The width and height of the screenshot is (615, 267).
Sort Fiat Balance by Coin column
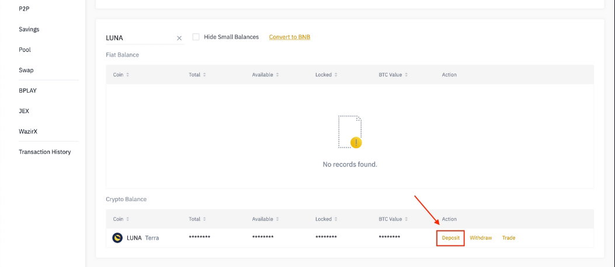121,75
